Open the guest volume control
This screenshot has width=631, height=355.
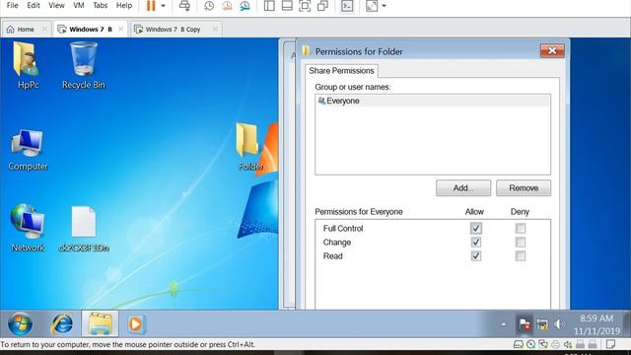point(559,324)
